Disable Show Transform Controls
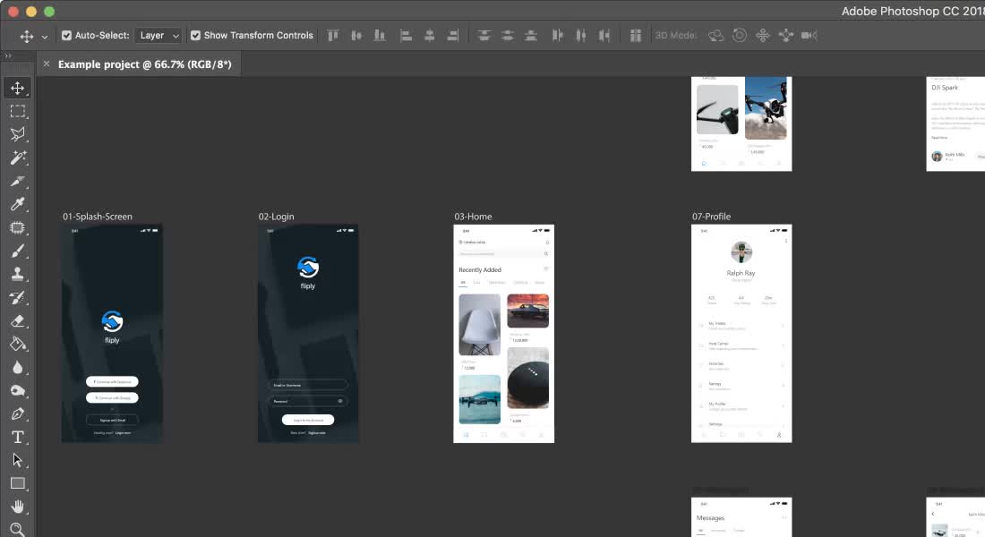Viewport: 985px width, 537px height. pyautogui.click(x=195, y=35)
